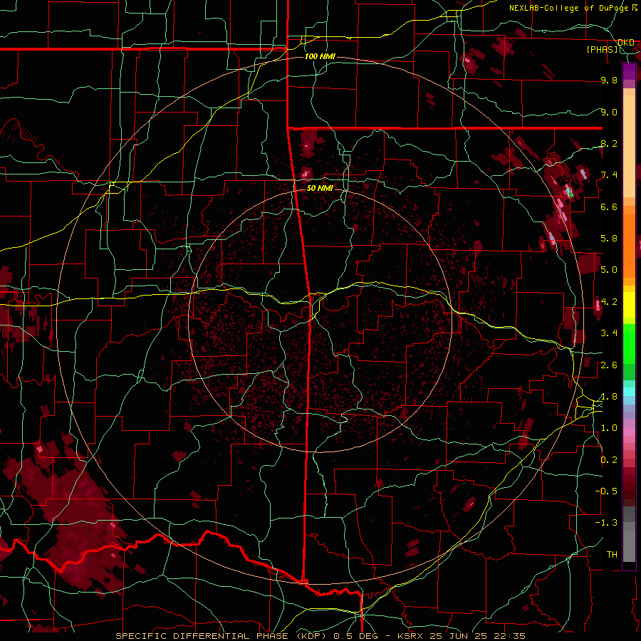The width and height of the screenshot is (641, 641).
Task: Click the -1.3 value on the color scale
Action: point(606,523)
